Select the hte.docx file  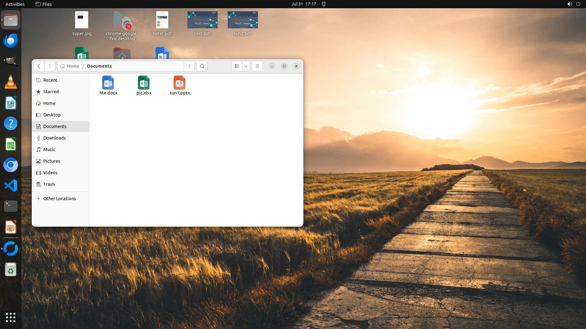coord(108,85)
